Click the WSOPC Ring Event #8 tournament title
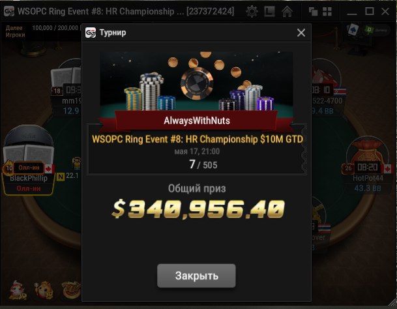Screen dimensions: 397x309 (x=198, y=140)
